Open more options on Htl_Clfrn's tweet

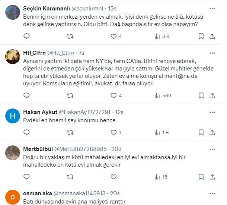(212, 53)
